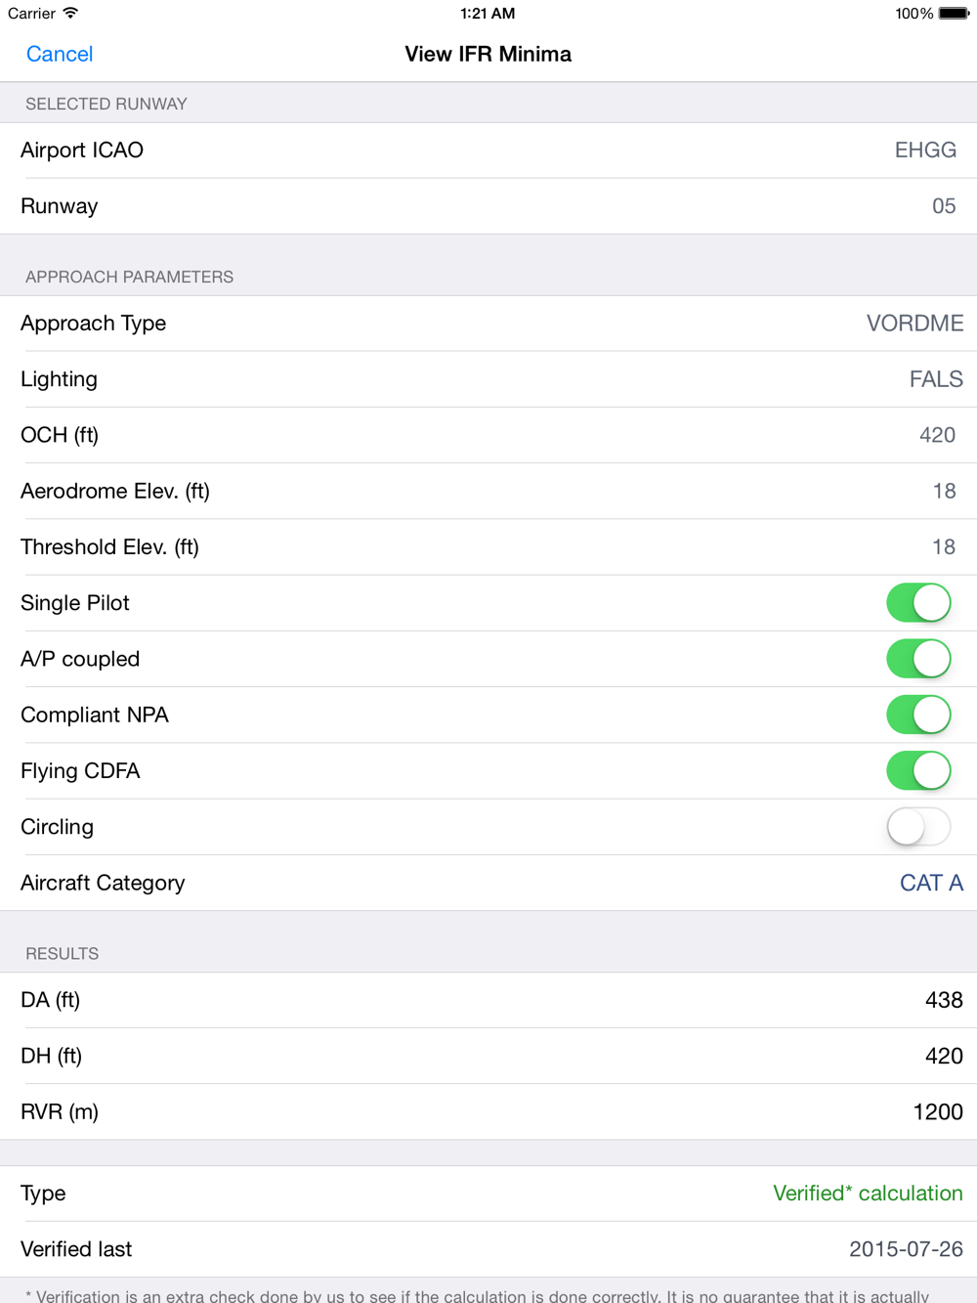Tap the Verified* calculation text
This screenshot has width=977, height=1303.
tap(868, 1193)
